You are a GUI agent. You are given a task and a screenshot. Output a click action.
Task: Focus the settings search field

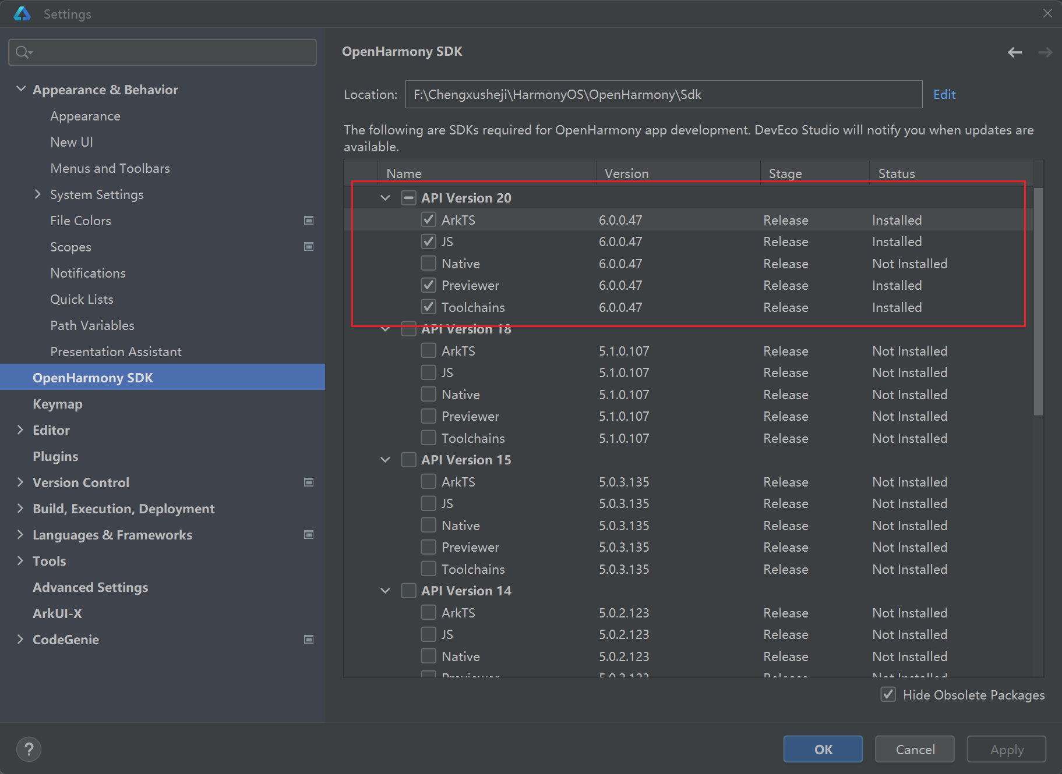[x=163, y=52]
